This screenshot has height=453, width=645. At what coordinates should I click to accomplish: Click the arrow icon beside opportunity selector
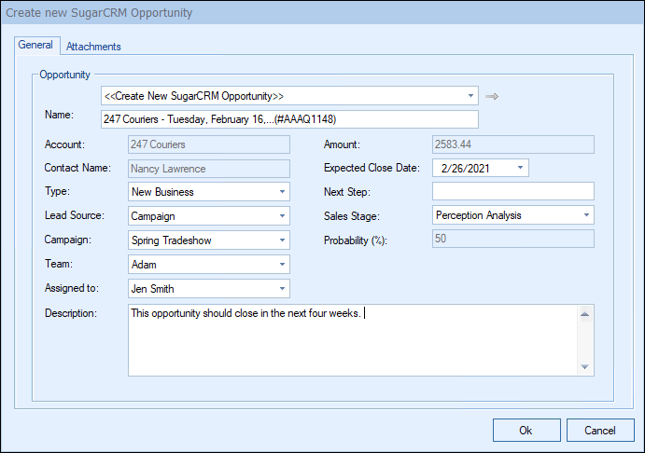(x=493, y=96)
